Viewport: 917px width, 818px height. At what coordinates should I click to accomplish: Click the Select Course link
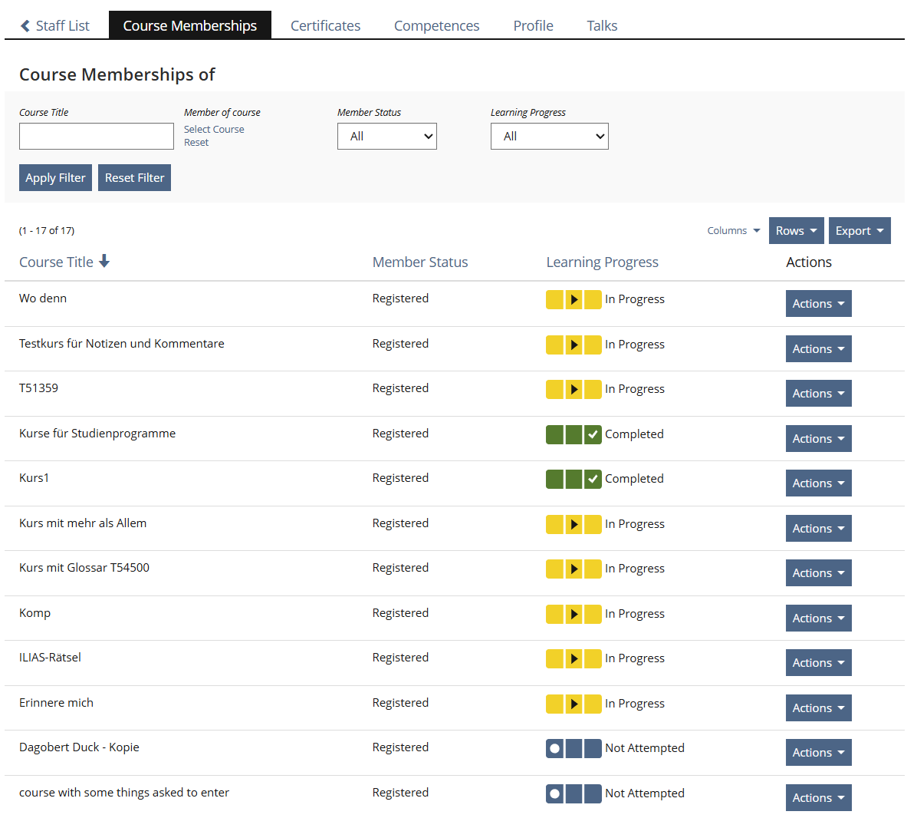pyautogui.click(x=214, y=130)
